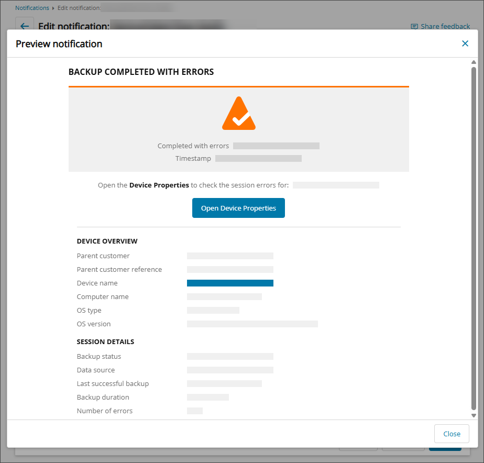Select the Edit notification breadcrumb item

[79, 8]
